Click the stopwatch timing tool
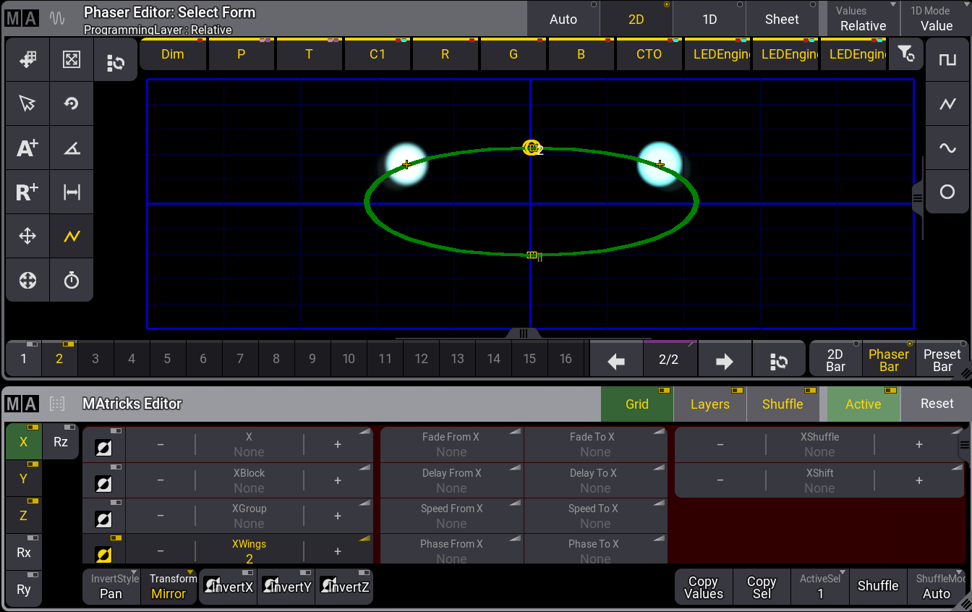 click(72, 280)
